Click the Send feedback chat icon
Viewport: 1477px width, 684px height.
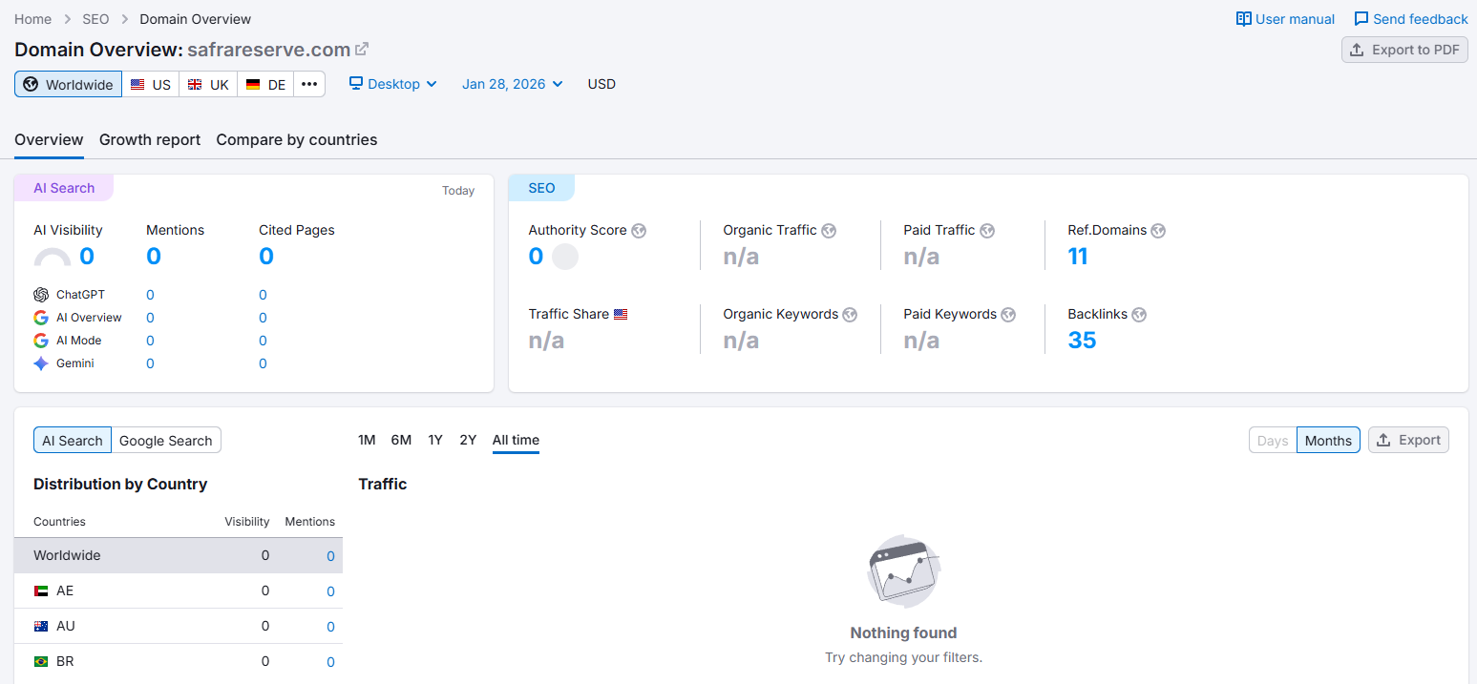coord(1361,19)
